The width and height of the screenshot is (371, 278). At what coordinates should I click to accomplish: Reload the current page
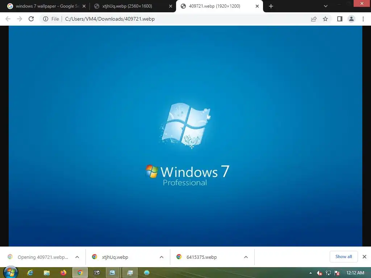[x=31, y=19]
